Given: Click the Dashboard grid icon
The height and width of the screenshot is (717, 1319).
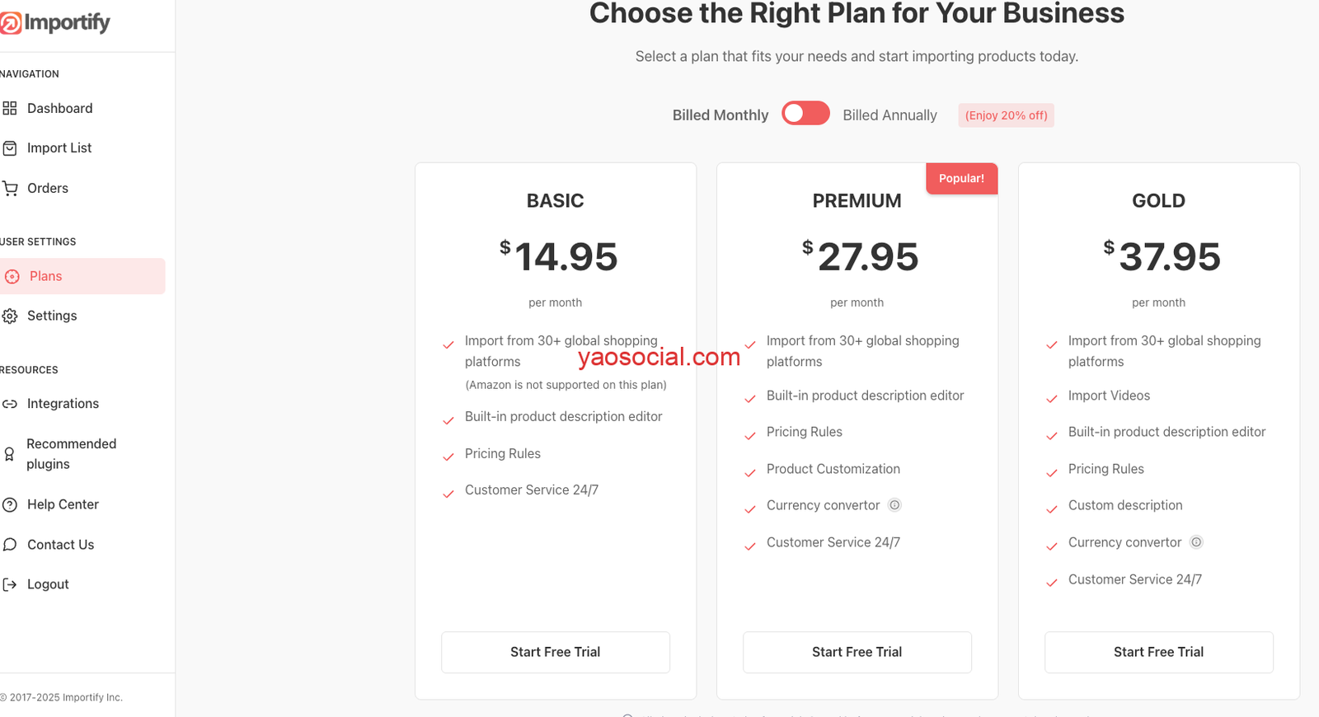Looking at the screenshot, I should pyautogui.click(x=10, y=108).
